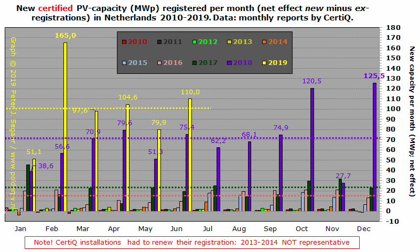
Task: Click the 2016 pink legend square
Action: 159,63
